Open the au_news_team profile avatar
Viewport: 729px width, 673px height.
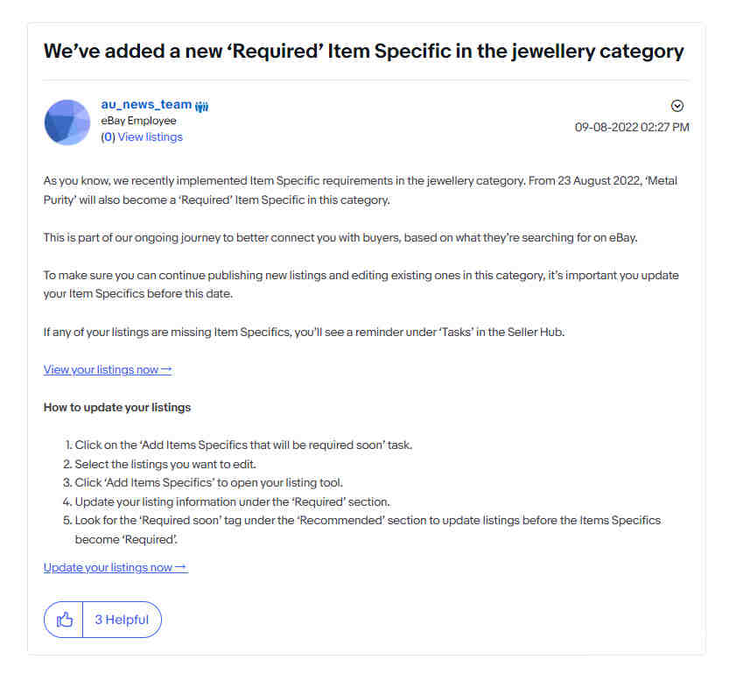pos(67,123)
